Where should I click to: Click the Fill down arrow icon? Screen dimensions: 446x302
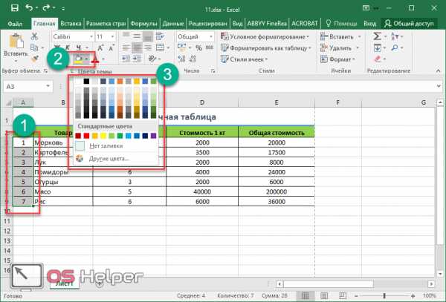point(377,47)
